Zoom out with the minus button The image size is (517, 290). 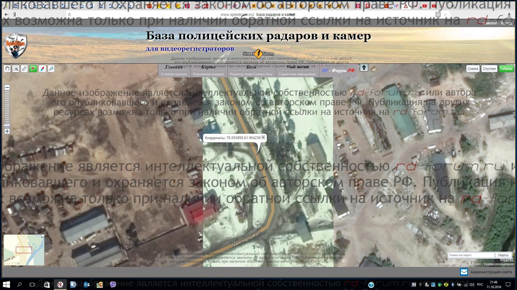[7, 88]
